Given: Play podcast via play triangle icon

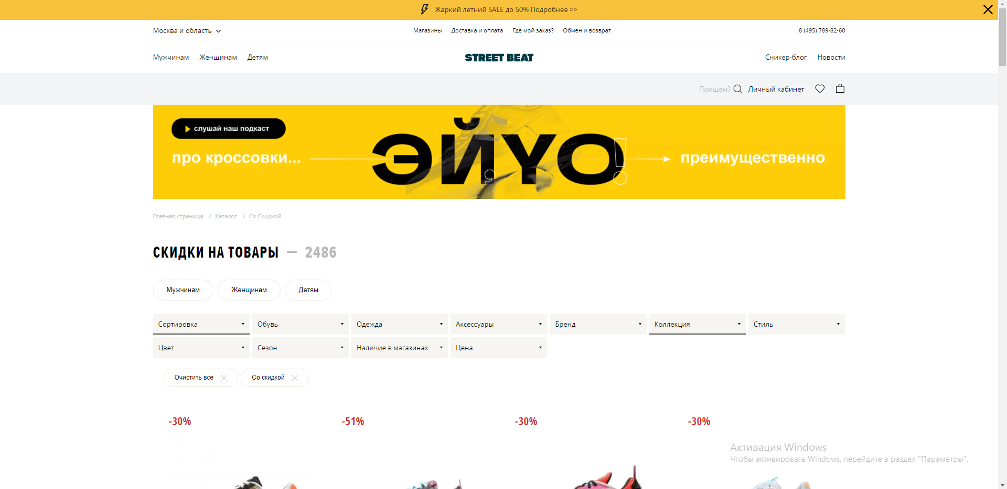Looking at the screenshot, I should tap(187, 129).
